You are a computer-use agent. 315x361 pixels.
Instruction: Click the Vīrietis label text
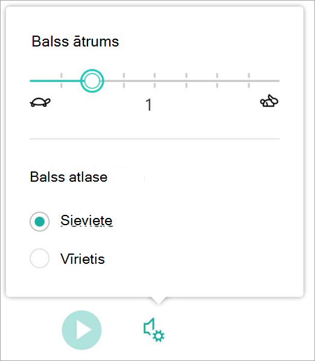pos(83,259)
